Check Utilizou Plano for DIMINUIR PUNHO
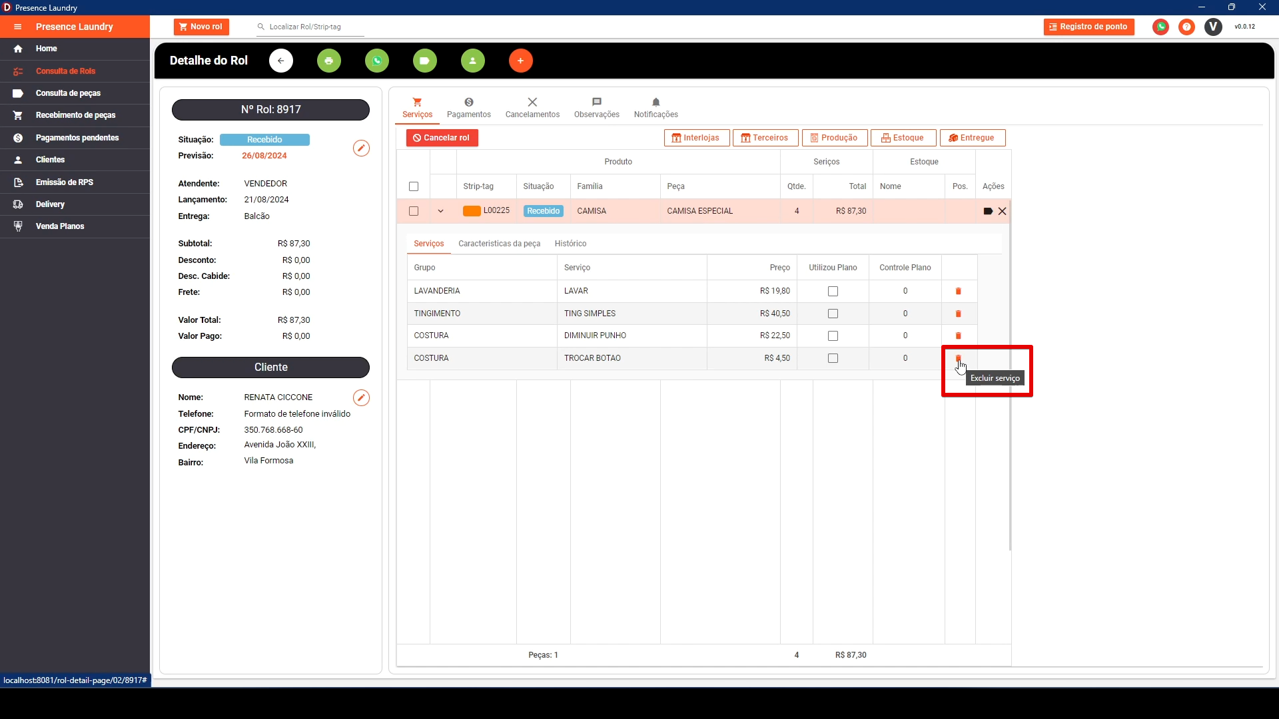 pyautogui.click(x=833, y=336)
